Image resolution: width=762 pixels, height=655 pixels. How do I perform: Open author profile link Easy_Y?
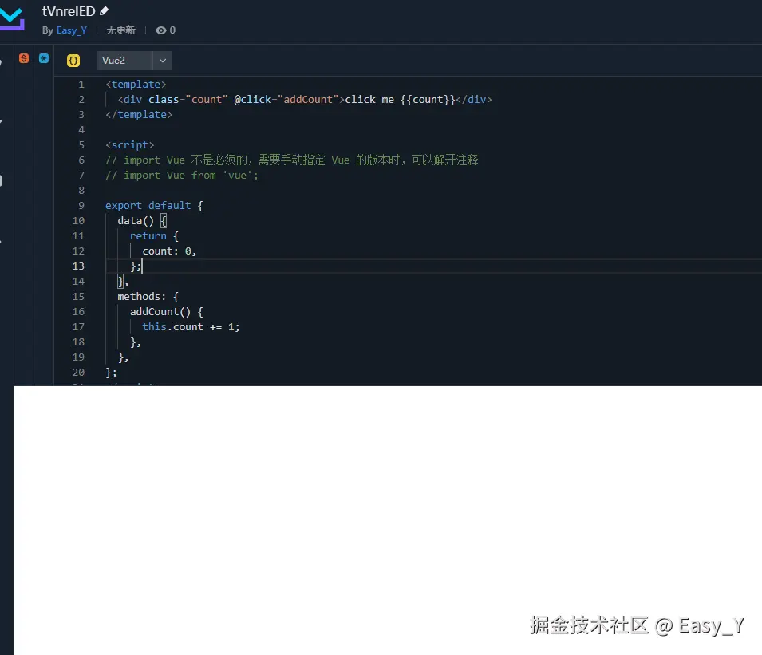[x=72, y=30]
